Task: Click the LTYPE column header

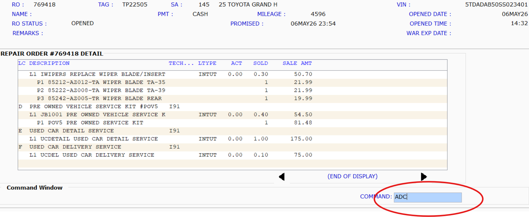Action: (x=207, y=63)
